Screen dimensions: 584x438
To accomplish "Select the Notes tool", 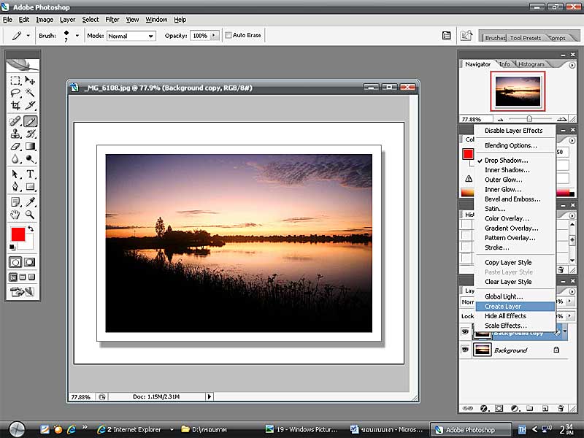I will coord(15,202).
